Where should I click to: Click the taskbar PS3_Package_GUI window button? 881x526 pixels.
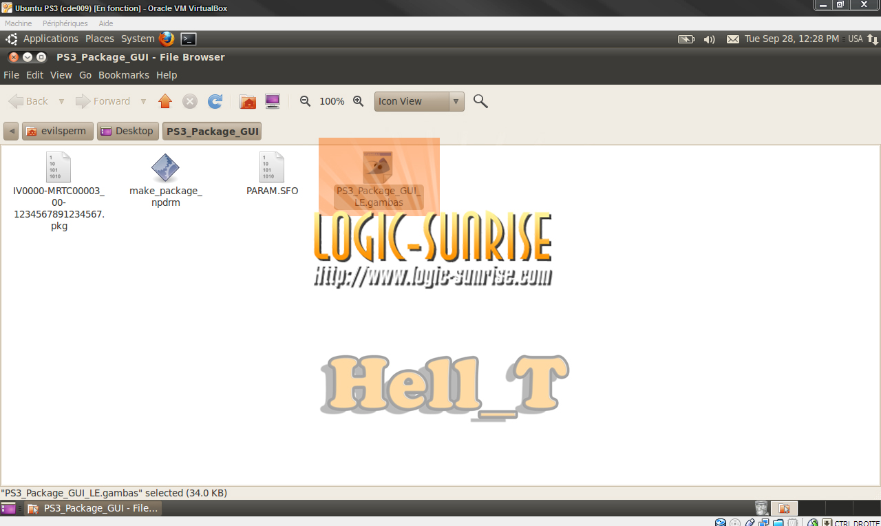tap(93, 508)
